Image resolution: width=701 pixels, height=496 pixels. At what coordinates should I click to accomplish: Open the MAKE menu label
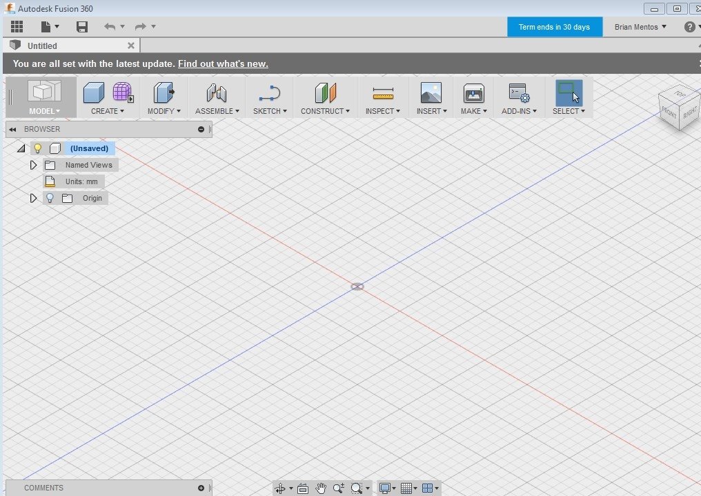coord(474,111)
